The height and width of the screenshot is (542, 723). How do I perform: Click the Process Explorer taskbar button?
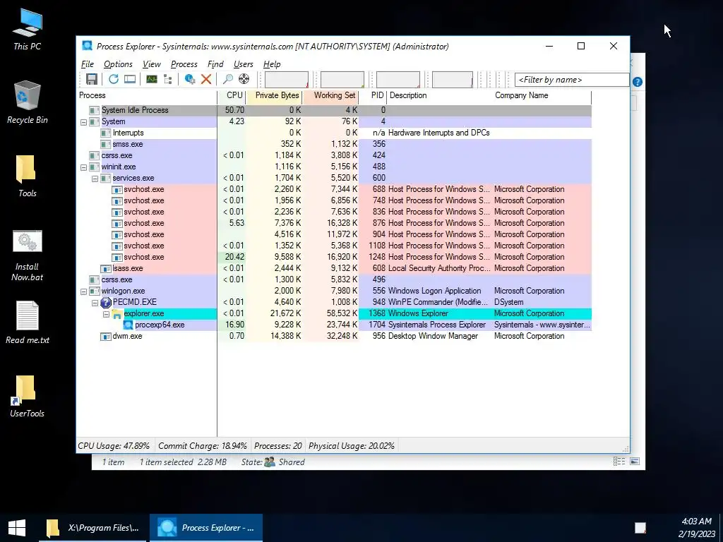tap(206, 528)
